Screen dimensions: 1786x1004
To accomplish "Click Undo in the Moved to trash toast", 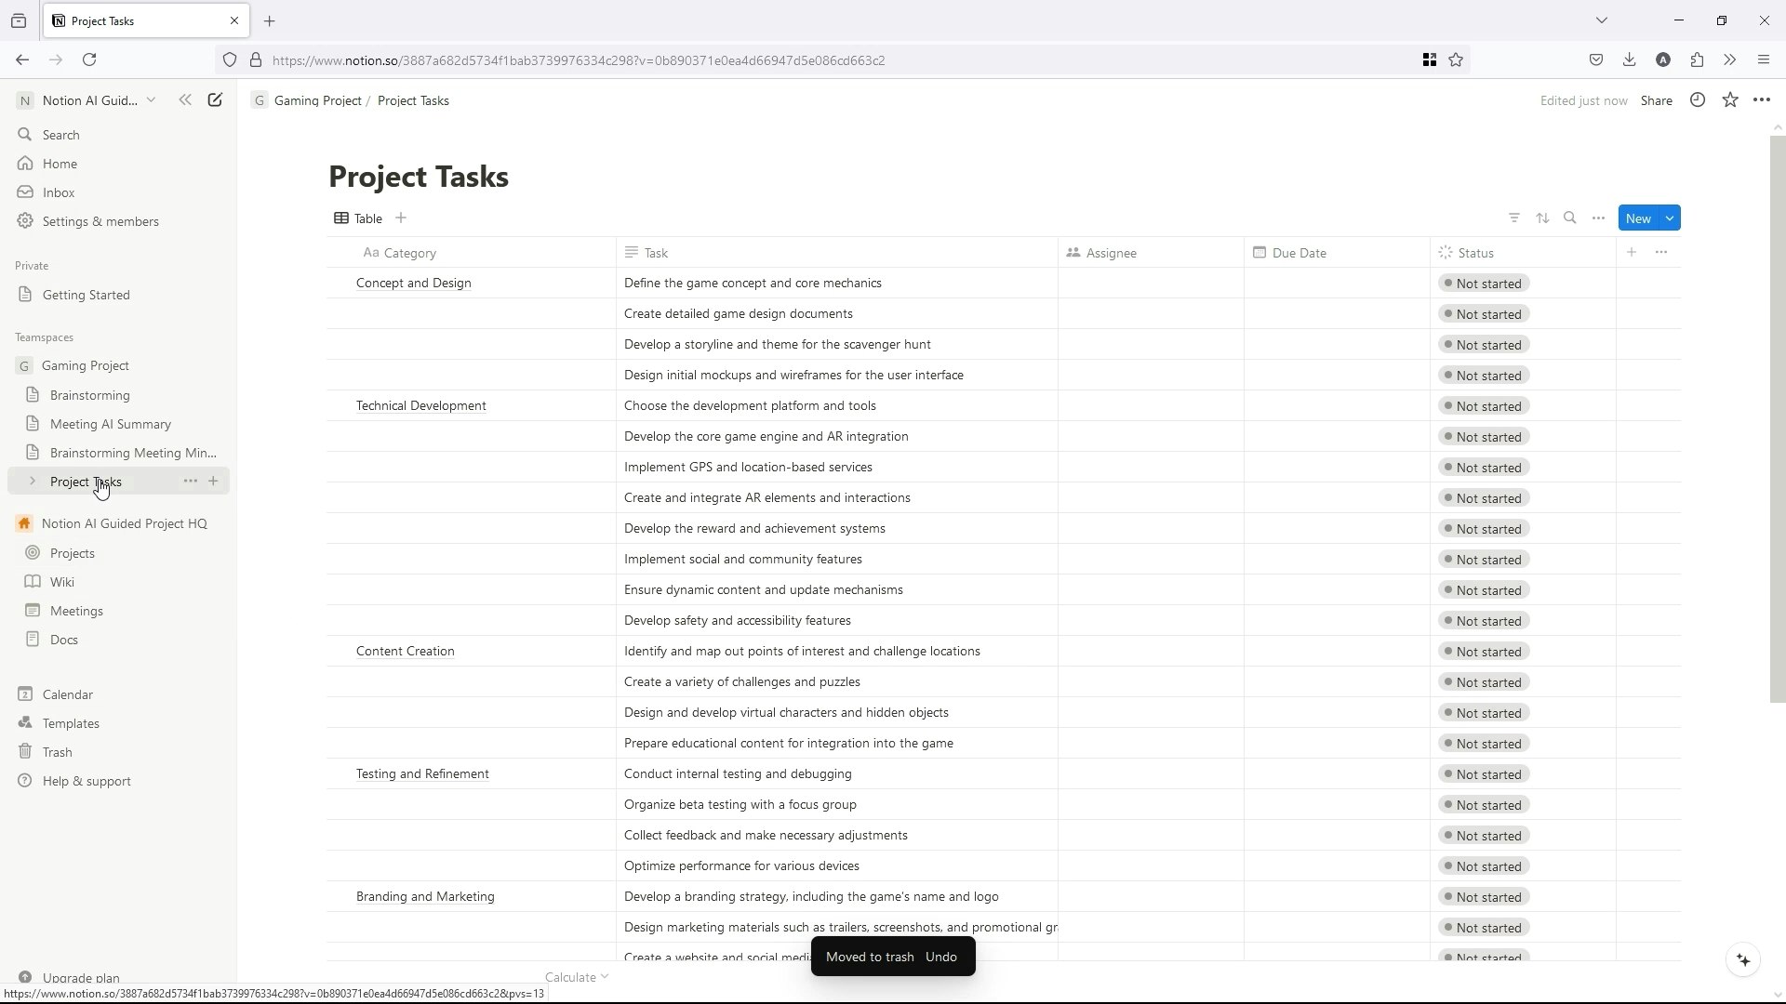I will [x=941, y=957].
